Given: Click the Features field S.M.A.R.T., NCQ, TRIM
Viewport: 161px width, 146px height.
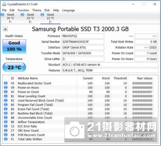Looking at the screenshot, I should [110, 70].
